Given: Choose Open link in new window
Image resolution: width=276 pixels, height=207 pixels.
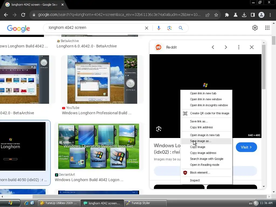Looking at the screenshot, I should [206, 99].
